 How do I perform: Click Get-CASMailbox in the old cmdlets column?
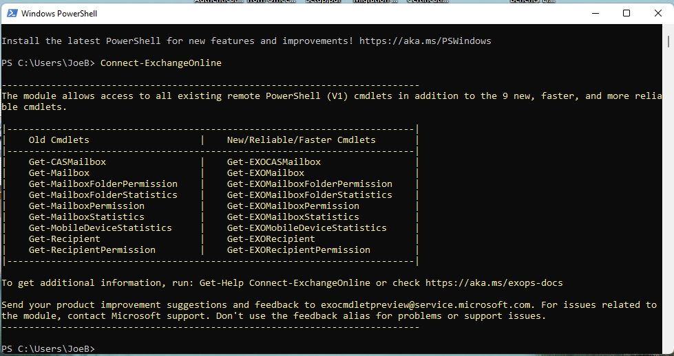pyautogui.click(x=67, y=162)
